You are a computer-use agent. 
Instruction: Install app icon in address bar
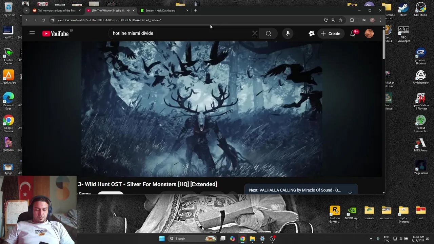[326, 20]
